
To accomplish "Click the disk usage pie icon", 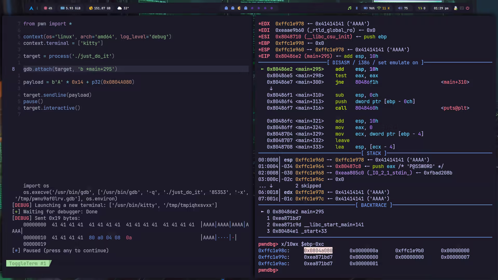I will click(x=91, y=8).
